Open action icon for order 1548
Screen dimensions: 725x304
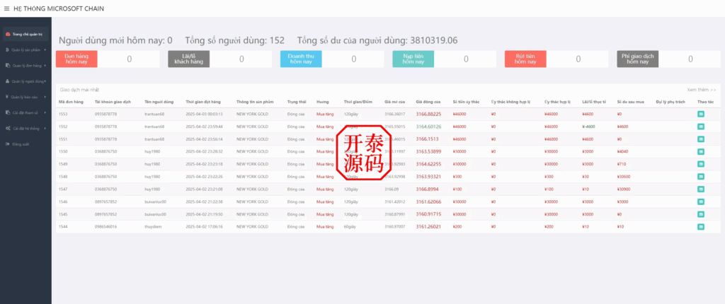click(701, 177)
